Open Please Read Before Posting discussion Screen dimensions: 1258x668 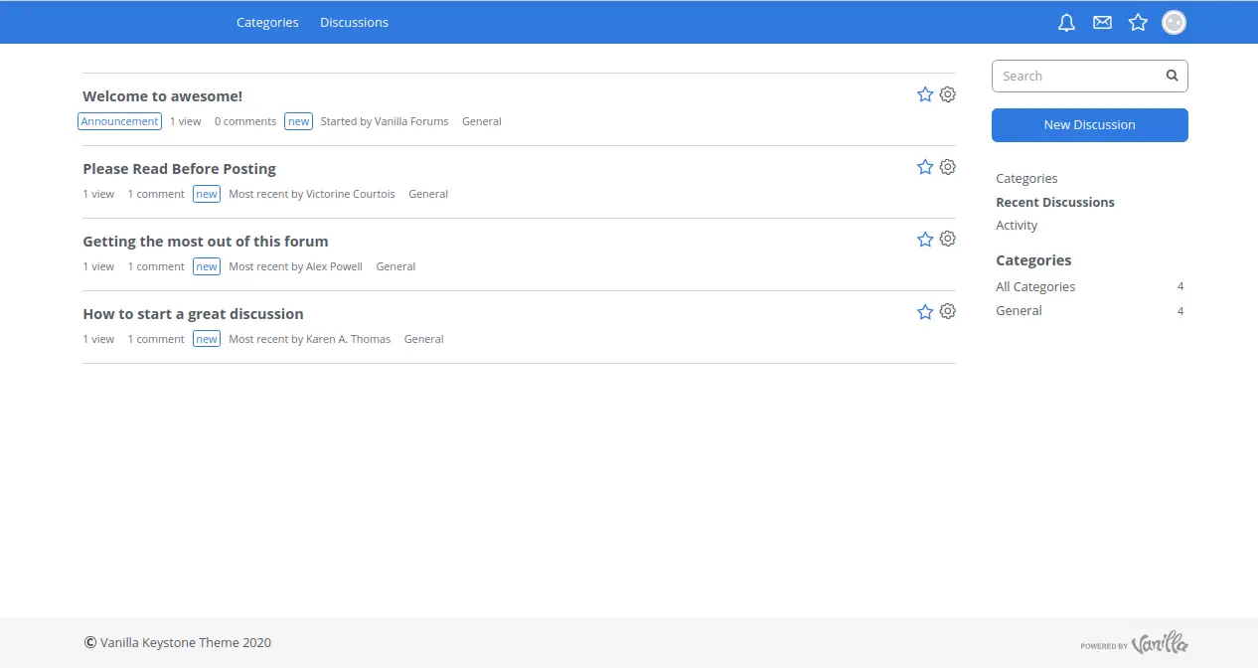(x=179, y=169)
